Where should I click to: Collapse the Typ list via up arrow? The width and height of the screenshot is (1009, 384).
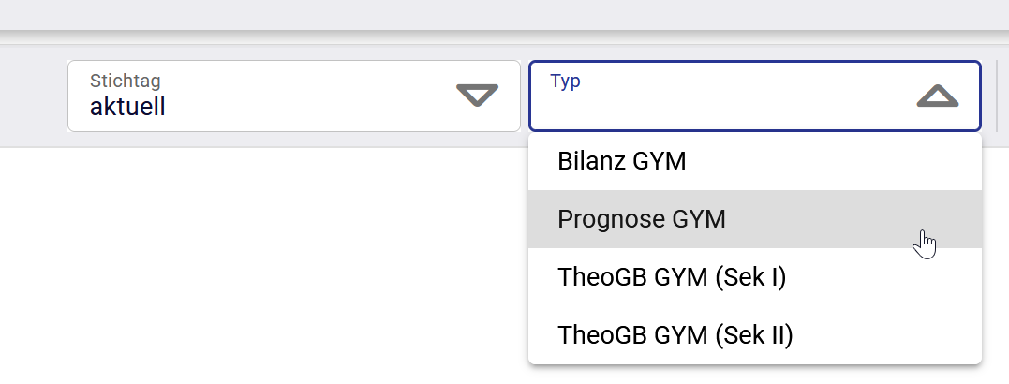click(x=937, y=96)
